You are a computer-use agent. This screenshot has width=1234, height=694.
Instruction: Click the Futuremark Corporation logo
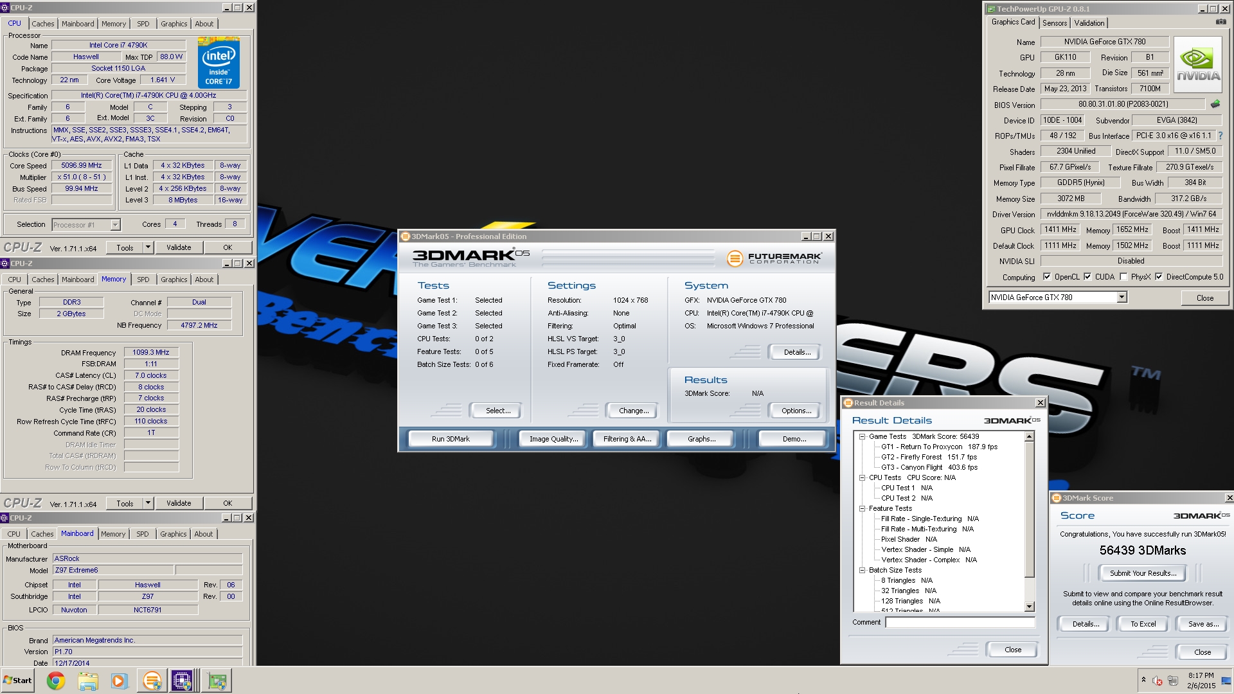(x=774, y=258)
